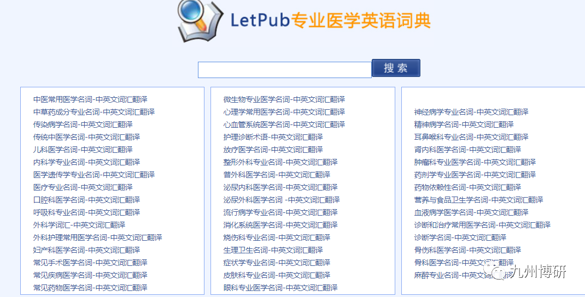Open 泌尿外科医学名词 -中英文词汇翻译 link
Viewport: 585px width, 297px height.
pyautogui.click(x=282, y=200)
